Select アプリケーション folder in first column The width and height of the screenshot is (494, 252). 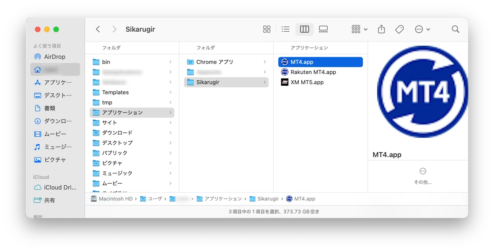(x=132, y=112)
